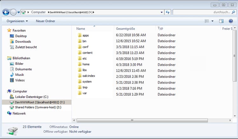Click into the durchsuchen search box
This screenshot has height=139, width=238.
204,12
